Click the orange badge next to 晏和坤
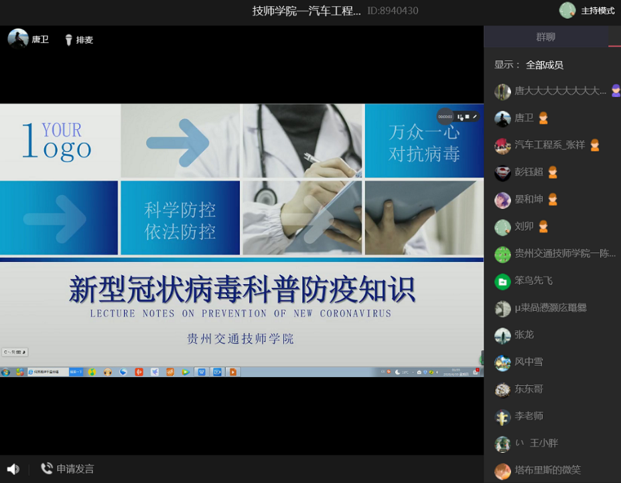Image resolution: width=621 pixels, height=483 pixels. pyautogui.click(x=553, y=200)
